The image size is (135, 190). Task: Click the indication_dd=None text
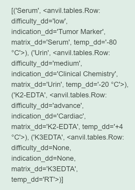click(43, 159)
